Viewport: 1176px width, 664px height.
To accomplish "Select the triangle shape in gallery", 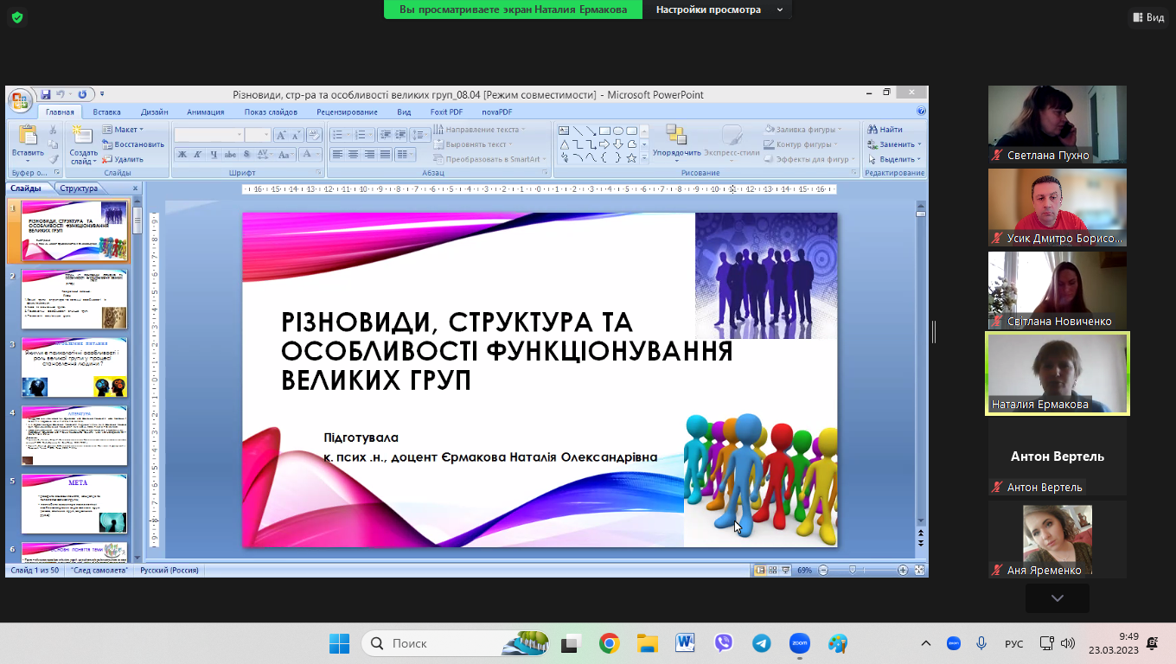I will click(564, 144).
